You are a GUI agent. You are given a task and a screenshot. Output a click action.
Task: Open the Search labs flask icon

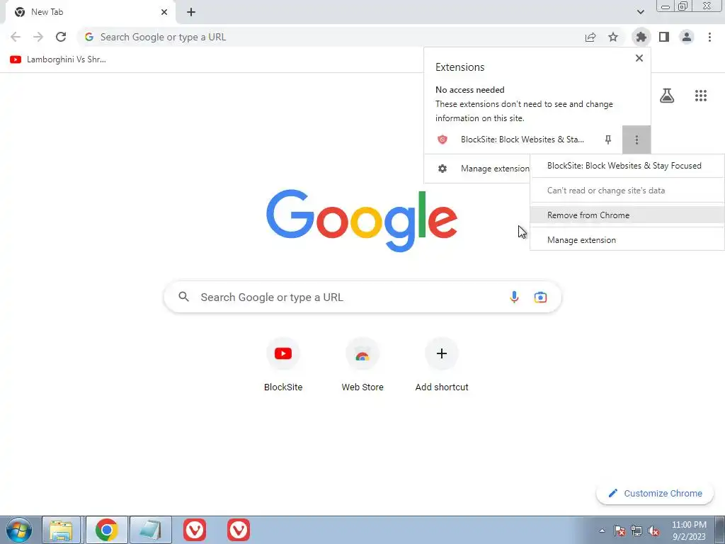667,96
